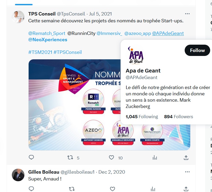This screenshot has height=192, width=212.
Task: Retweet the TPS Conseil tweet
Action: click(70, 158)
